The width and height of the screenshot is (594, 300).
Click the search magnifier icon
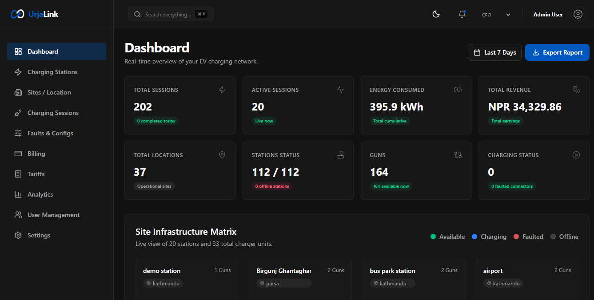click(137, 14)
